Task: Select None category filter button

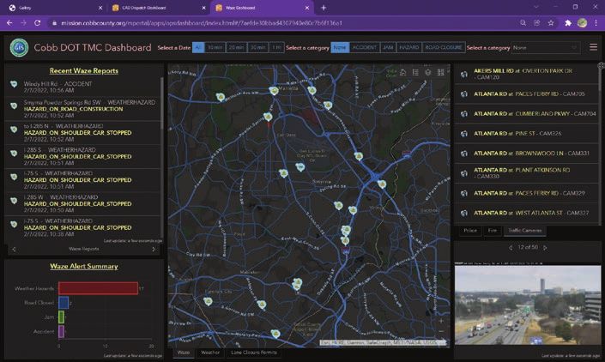Action: (340, 47)
